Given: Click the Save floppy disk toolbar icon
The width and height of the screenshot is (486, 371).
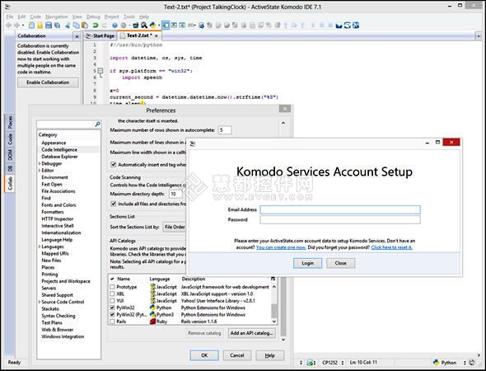Looking at the screenshot, I should pyautogui.click(x=49, y=25).
